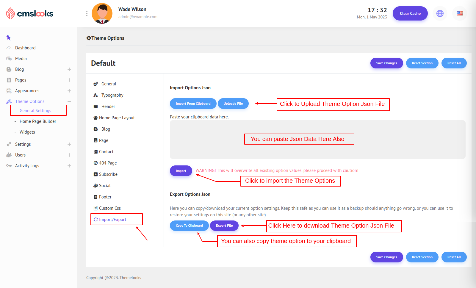
Task: Select the Typography options tab
Action: point(112,95)
